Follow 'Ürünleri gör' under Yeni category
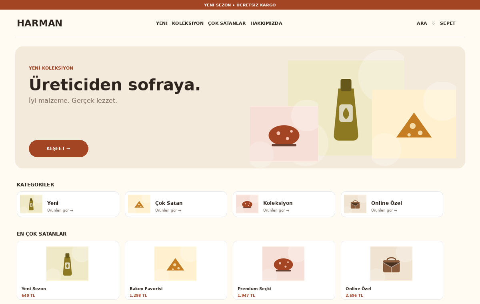Viewport: 480px width, 304px height. point(60,210)
